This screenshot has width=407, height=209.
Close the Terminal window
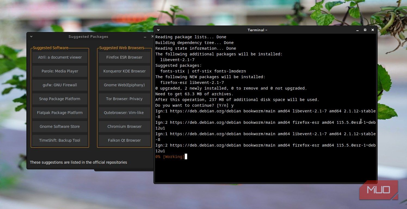tap(373, 30)
